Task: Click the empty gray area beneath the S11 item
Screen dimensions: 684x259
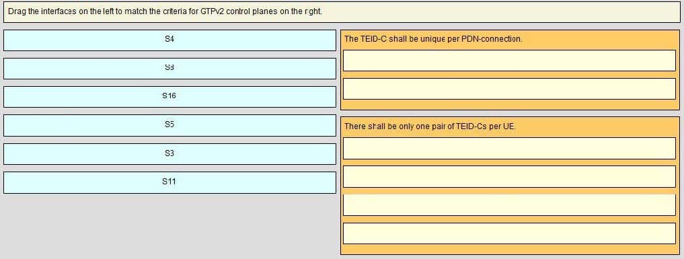Action: 169,225
